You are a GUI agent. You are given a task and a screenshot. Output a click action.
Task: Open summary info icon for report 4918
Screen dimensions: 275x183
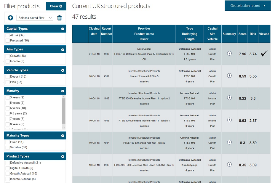point(229,53)
